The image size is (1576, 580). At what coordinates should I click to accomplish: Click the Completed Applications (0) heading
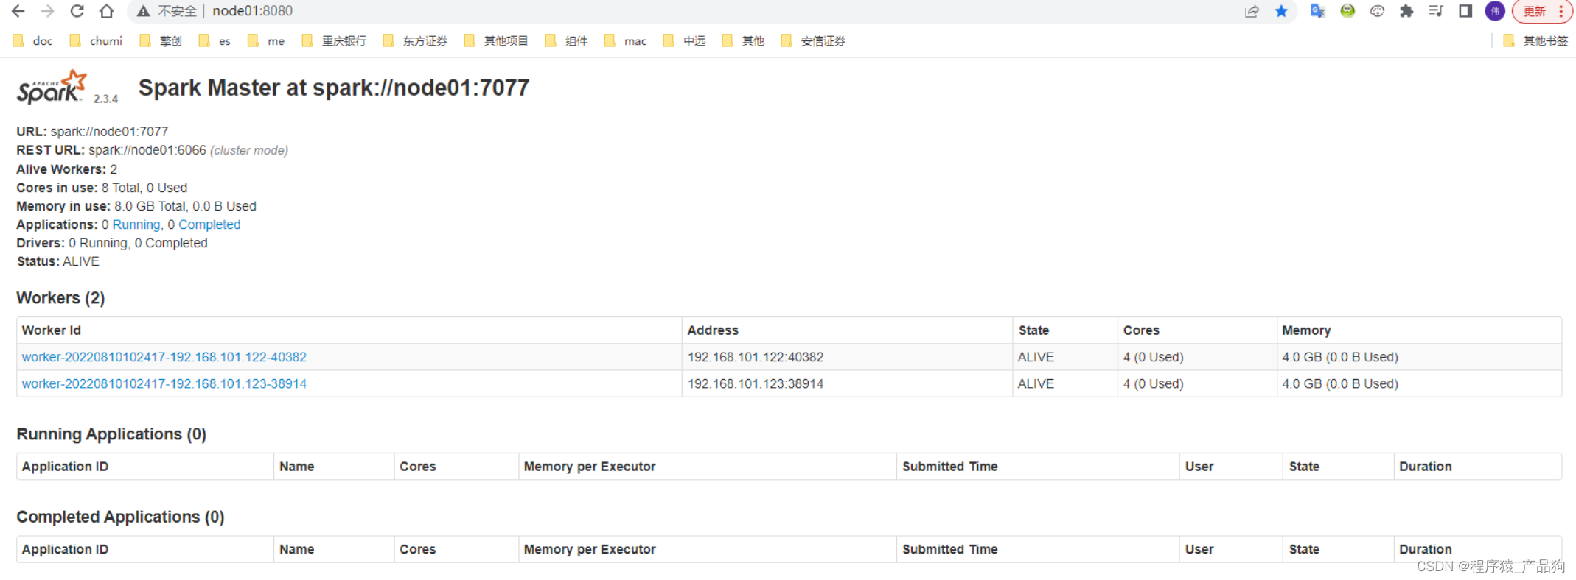click(x=120, y=517)
